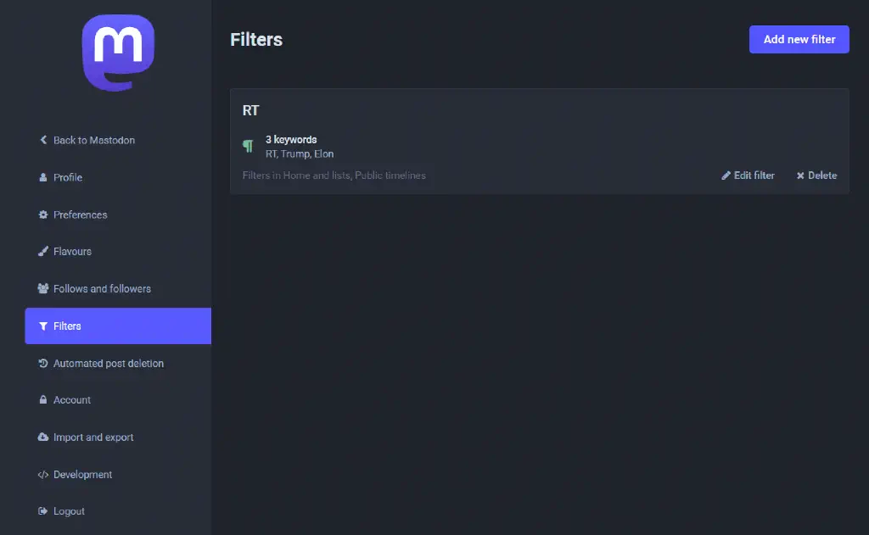Screen dimensions: 869x535
Task: Click the pencil icon beside Edit filter
Action: click(x=726, y=176)
